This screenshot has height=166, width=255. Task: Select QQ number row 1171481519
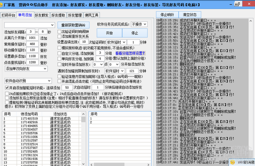coord(42,119)
